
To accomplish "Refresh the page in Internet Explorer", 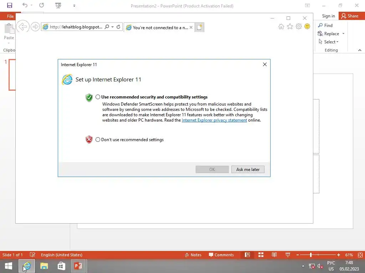I will coord(118,27).
